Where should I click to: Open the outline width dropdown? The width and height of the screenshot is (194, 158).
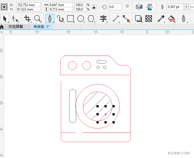coord(186,7)
